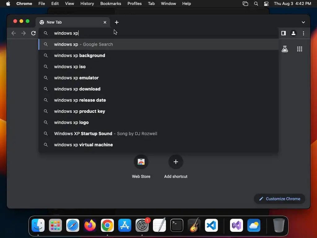Open Finder from the Dock
Screen dimensions: 317x238
click(38, 225)
